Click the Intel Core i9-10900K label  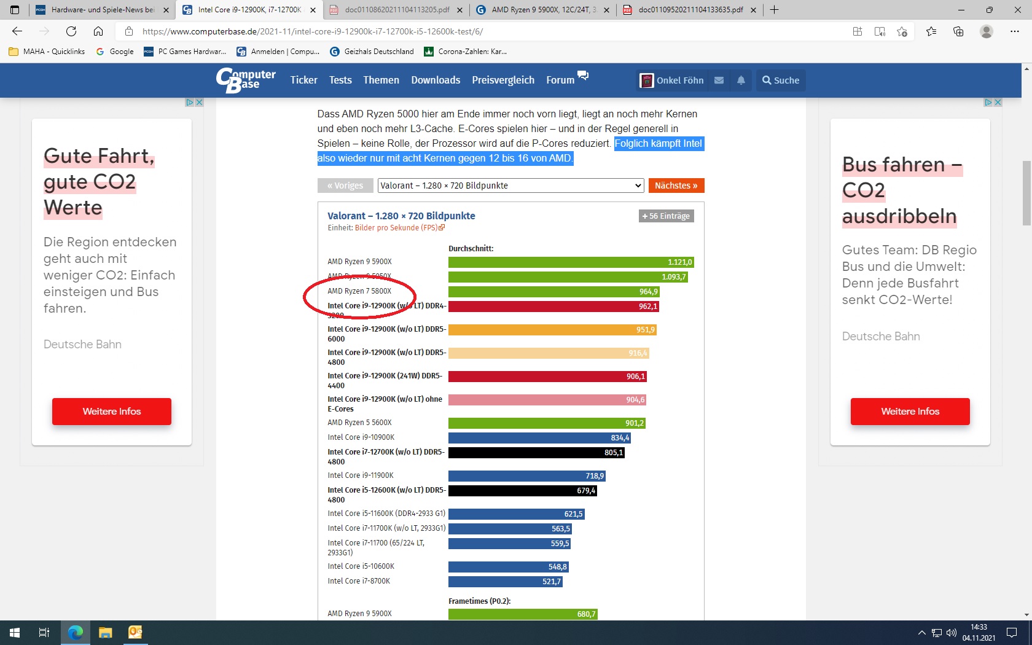(361, 437)
